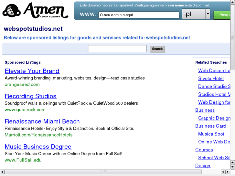Click the Renaissance Hotels description text
This screenshot has width=235, height=176.
[69, 129]
